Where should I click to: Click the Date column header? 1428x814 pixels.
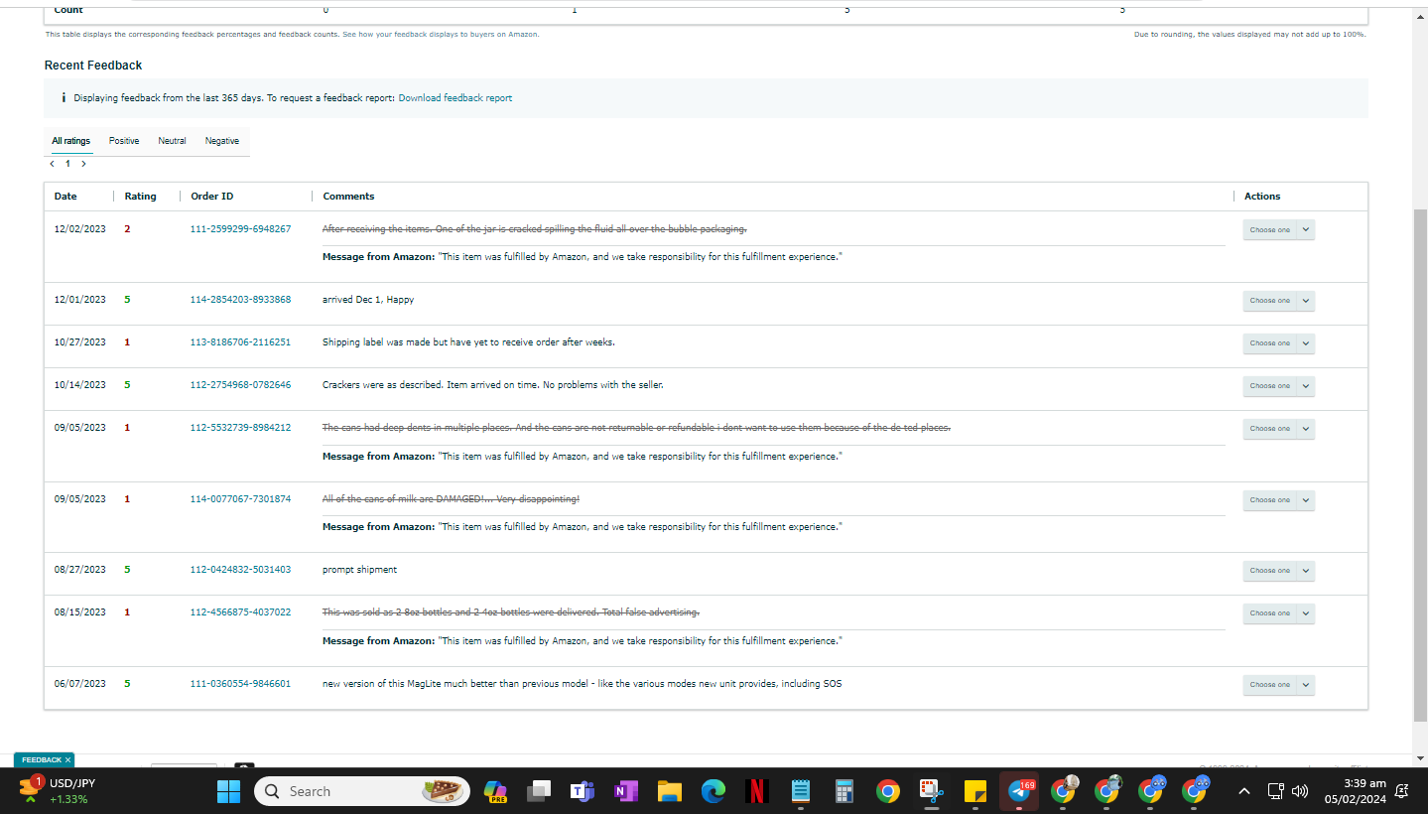[65, 197]
